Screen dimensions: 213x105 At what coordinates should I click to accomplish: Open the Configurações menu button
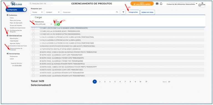tap(16, 10)
